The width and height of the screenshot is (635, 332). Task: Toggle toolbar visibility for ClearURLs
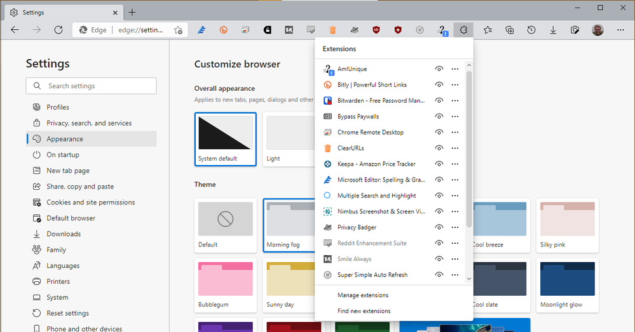coord(439,148)
